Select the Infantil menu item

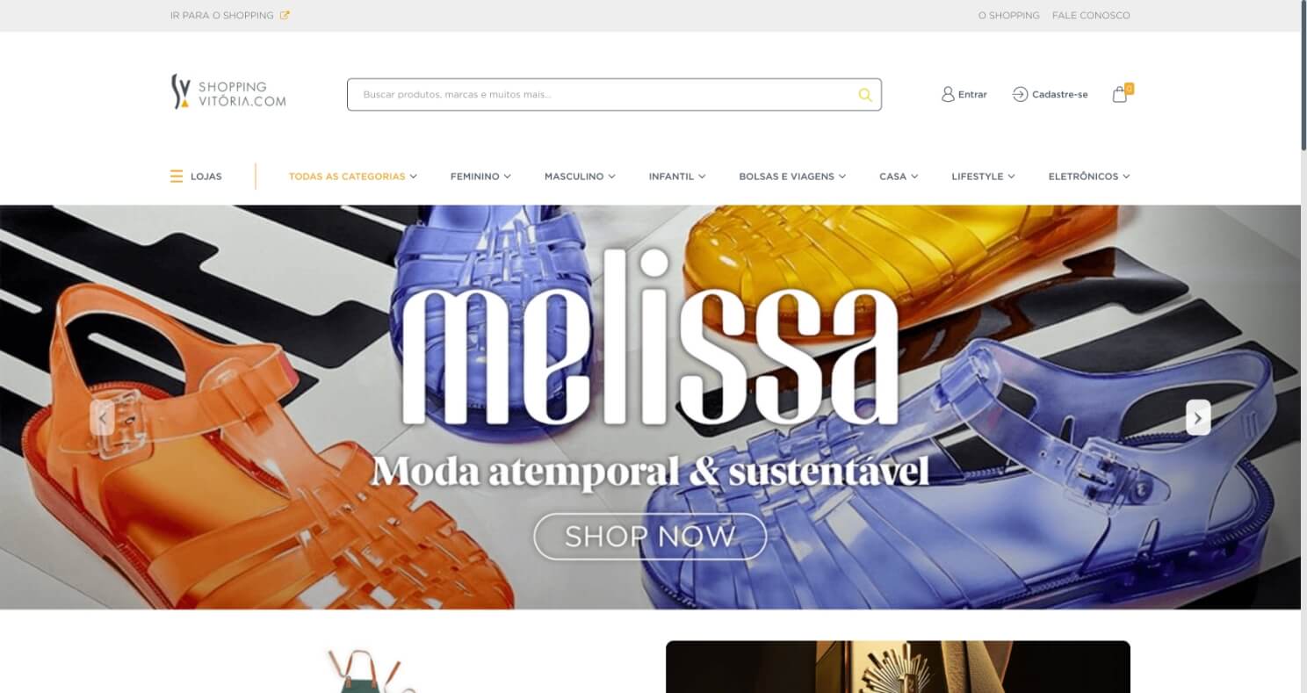pyautogui.click(x=677, y=177)
